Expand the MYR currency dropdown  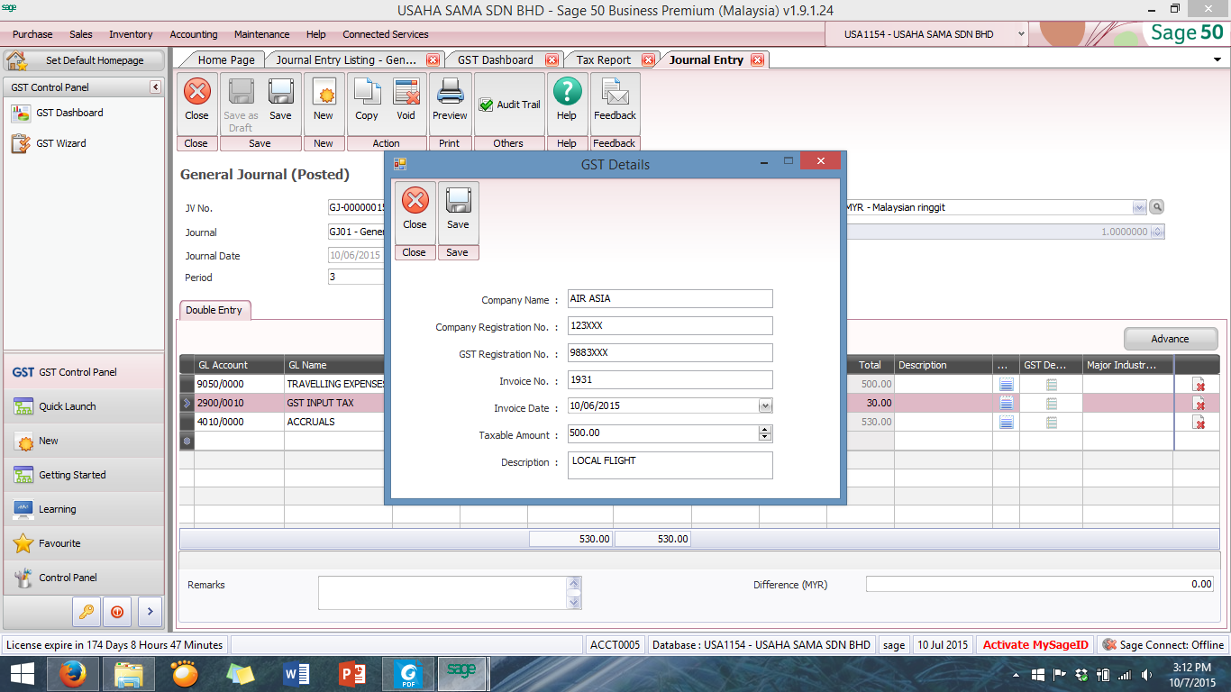point(1139,207)
